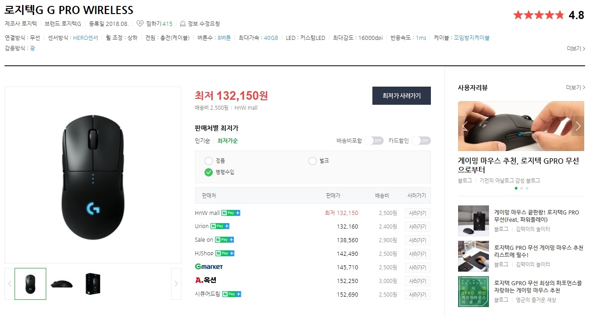591x317 pixels.
Task: Click third carousel pagination dot
Action: coord(527,188)
